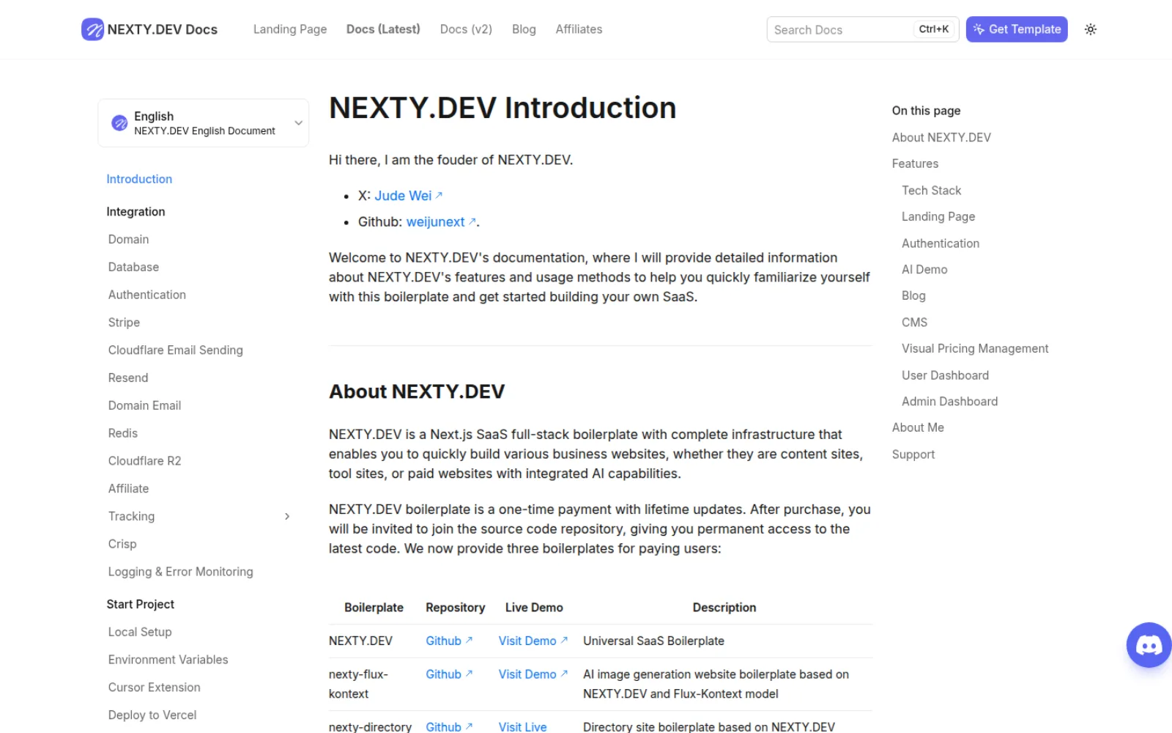The image size is (1172, 733).
Task: Click Visit Demo in nexty-flux-kontext row
Action: 533,674
